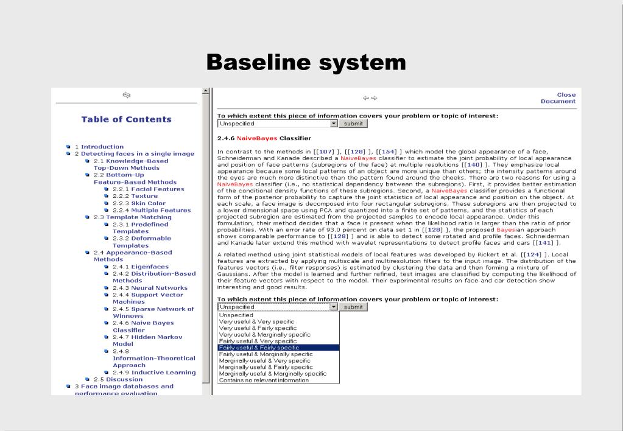Select highlighted 'Fairly useful & Fairly specific'
This screenshot has height=431, width=623.
pyautogui.click(x=278, y=348)
